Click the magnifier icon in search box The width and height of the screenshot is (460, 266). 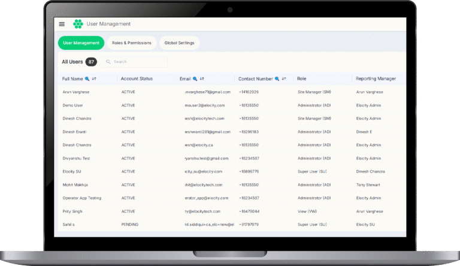tap(108, 62)
